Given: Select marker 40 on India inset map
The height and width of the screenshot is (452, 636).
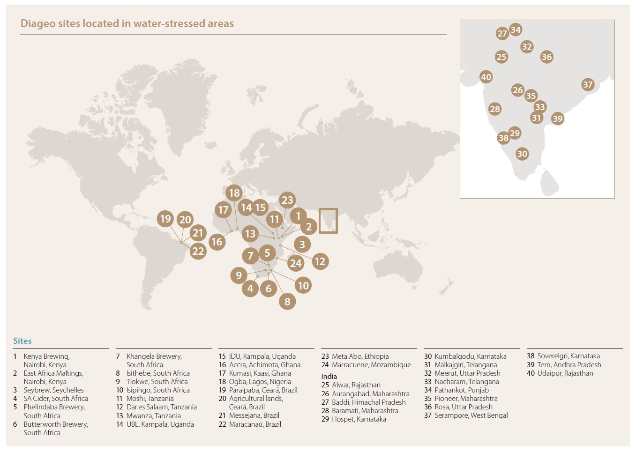Looking at the screenshot, I should pos(486,77).
